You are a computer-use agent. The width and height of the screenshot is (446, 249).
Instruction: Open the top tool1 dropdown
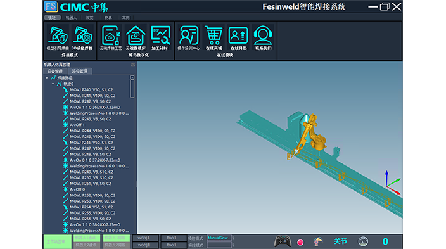pyautogui.click(x=174, y=238)
